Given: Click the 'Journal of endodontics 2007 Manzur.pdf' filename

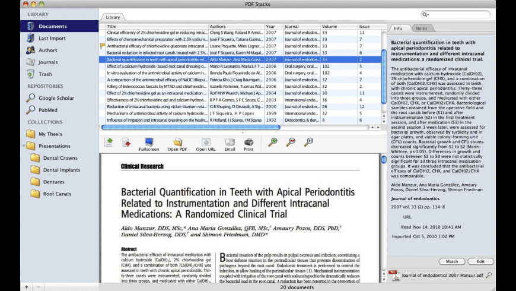Looking at the screenshot, I should pyautogui.click(x=442, y=275).
